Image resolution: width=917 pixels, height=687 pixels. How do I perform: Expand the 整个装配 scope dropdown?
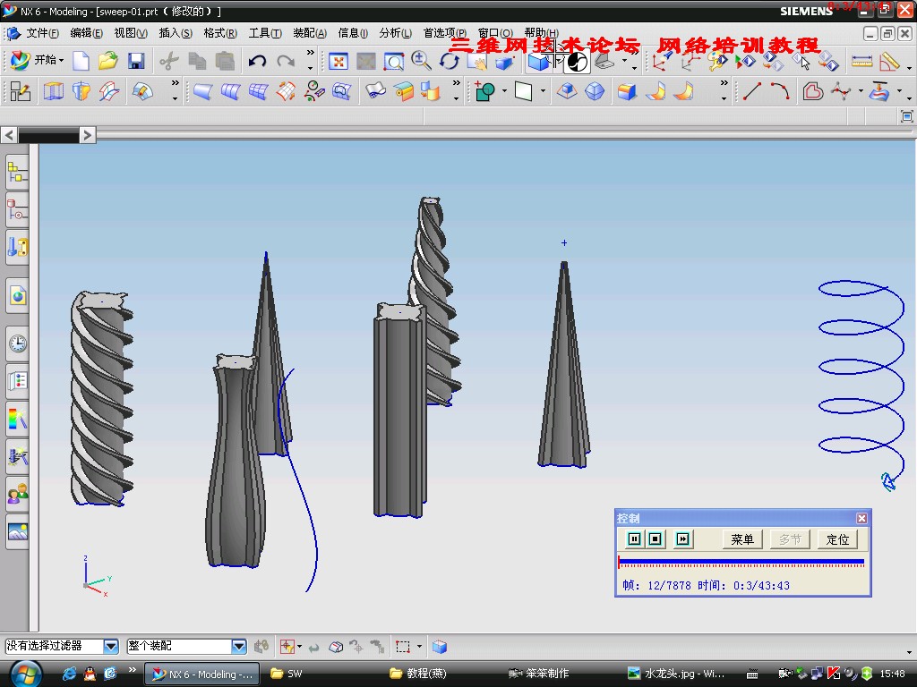pyautogui.click(x=239, y=646)
